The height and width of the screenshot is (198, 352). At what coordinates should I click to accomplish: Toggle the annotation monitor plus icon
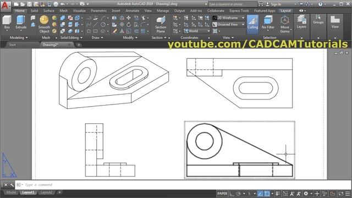(x=317, y=194)
